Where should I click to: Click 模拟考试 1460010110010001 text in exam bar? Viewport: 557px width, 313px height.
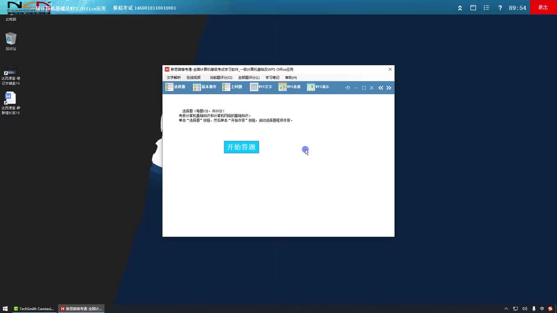pos(144,8)
